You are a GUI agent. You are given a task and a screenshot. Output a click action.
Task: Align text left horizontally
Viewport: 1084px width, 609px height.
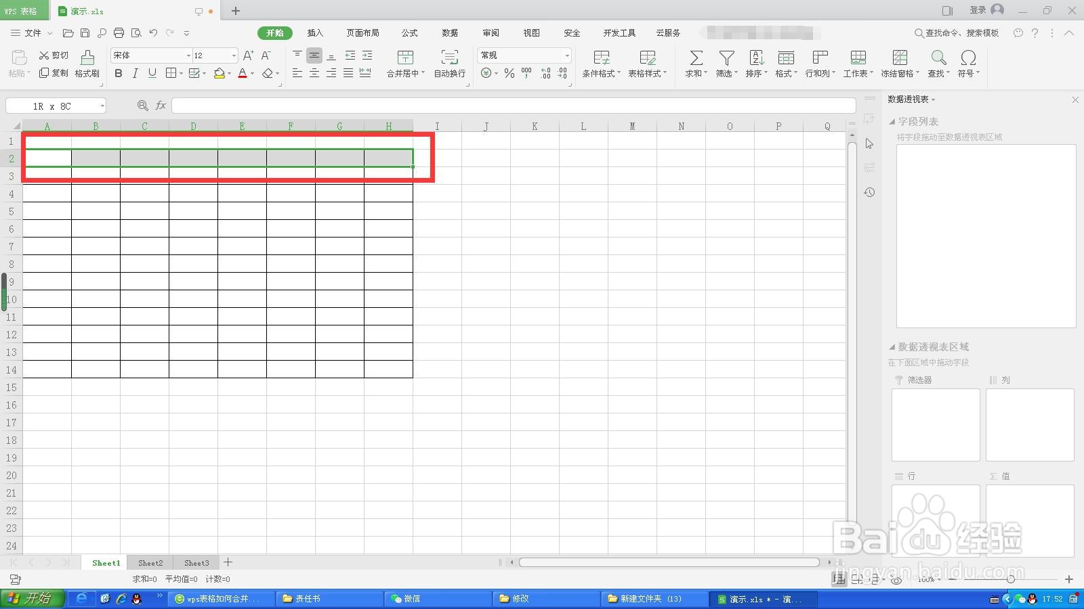(x=297, y=73)
